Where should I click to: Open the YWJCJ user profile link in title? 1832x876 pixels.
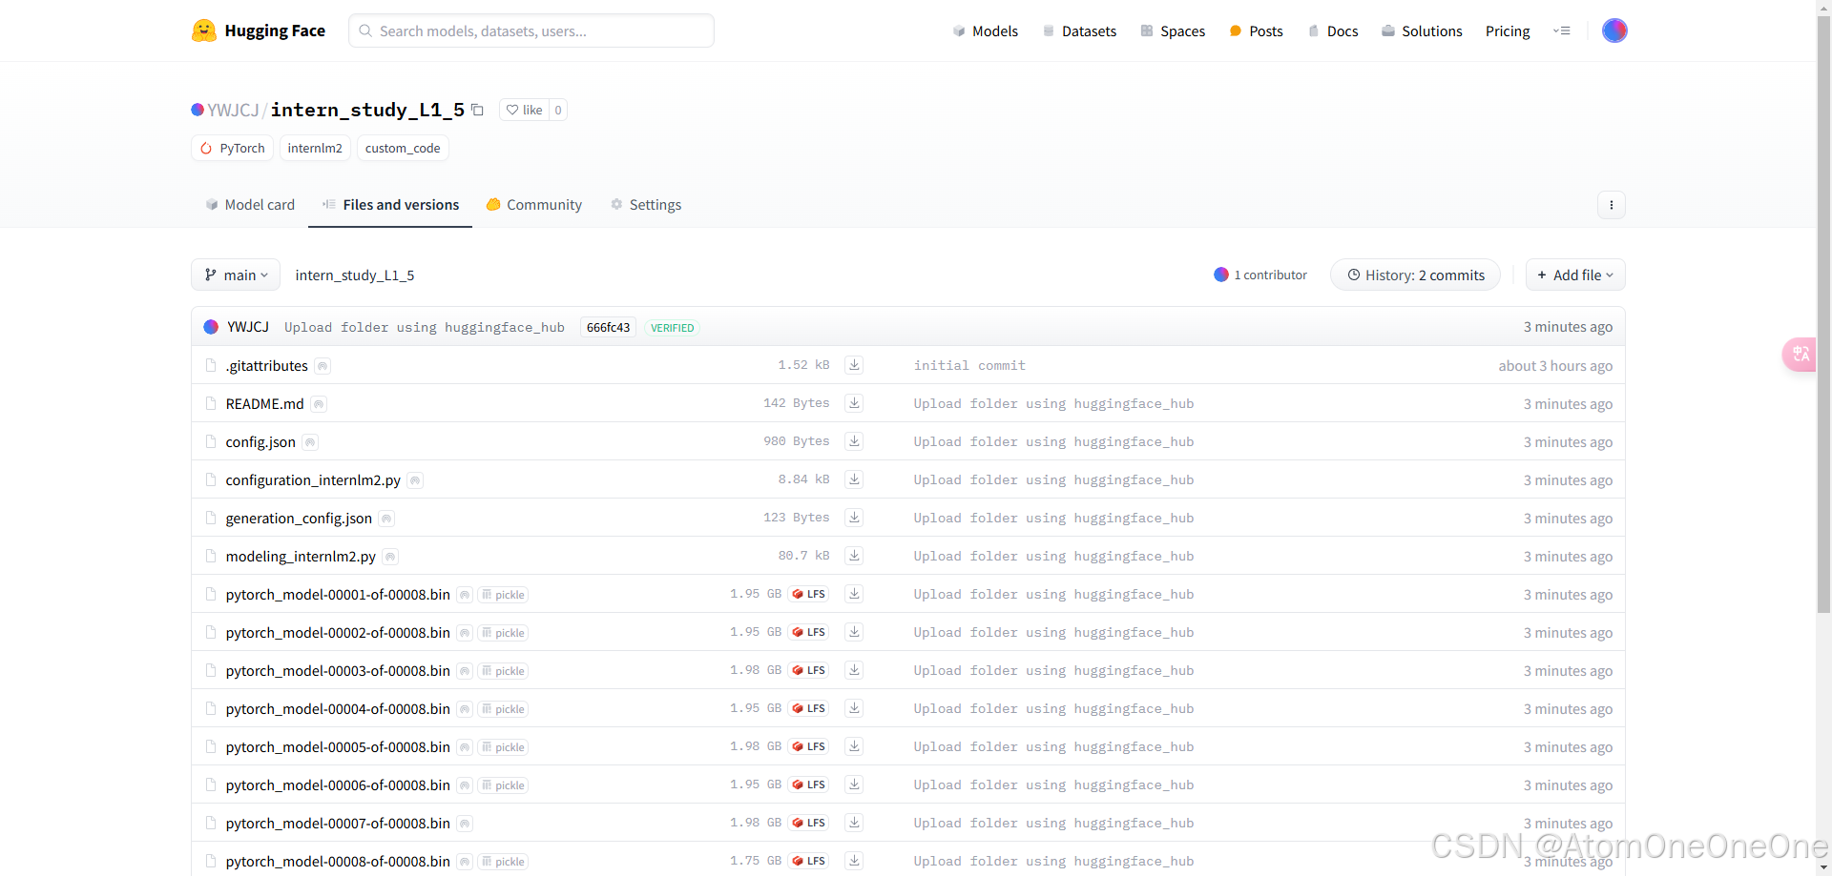pos(233,110)
